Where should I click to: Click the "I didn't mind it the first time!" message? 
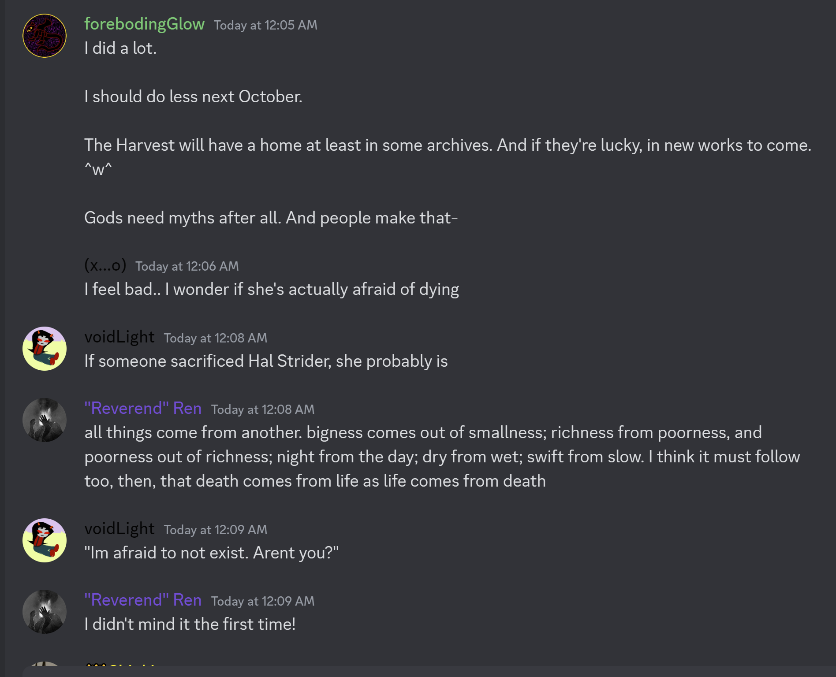click(190, 625)
